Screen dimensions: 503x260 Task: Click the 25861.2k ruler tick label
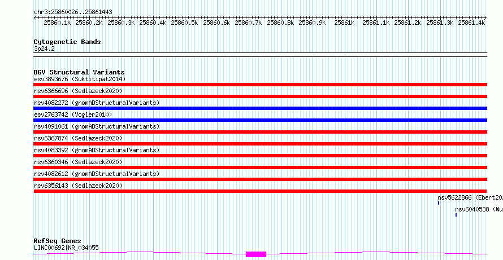[x=407, y=23]
